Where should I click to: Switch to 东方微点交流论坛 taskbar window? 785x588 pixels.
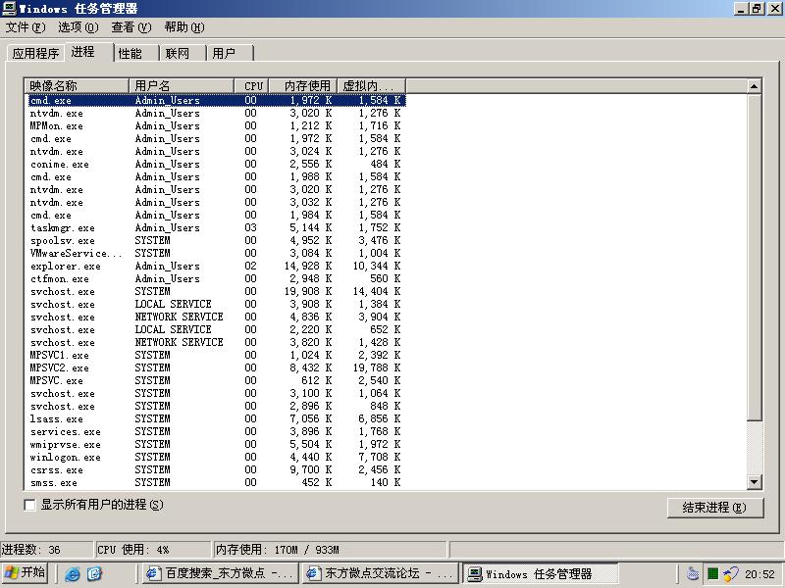380,574
